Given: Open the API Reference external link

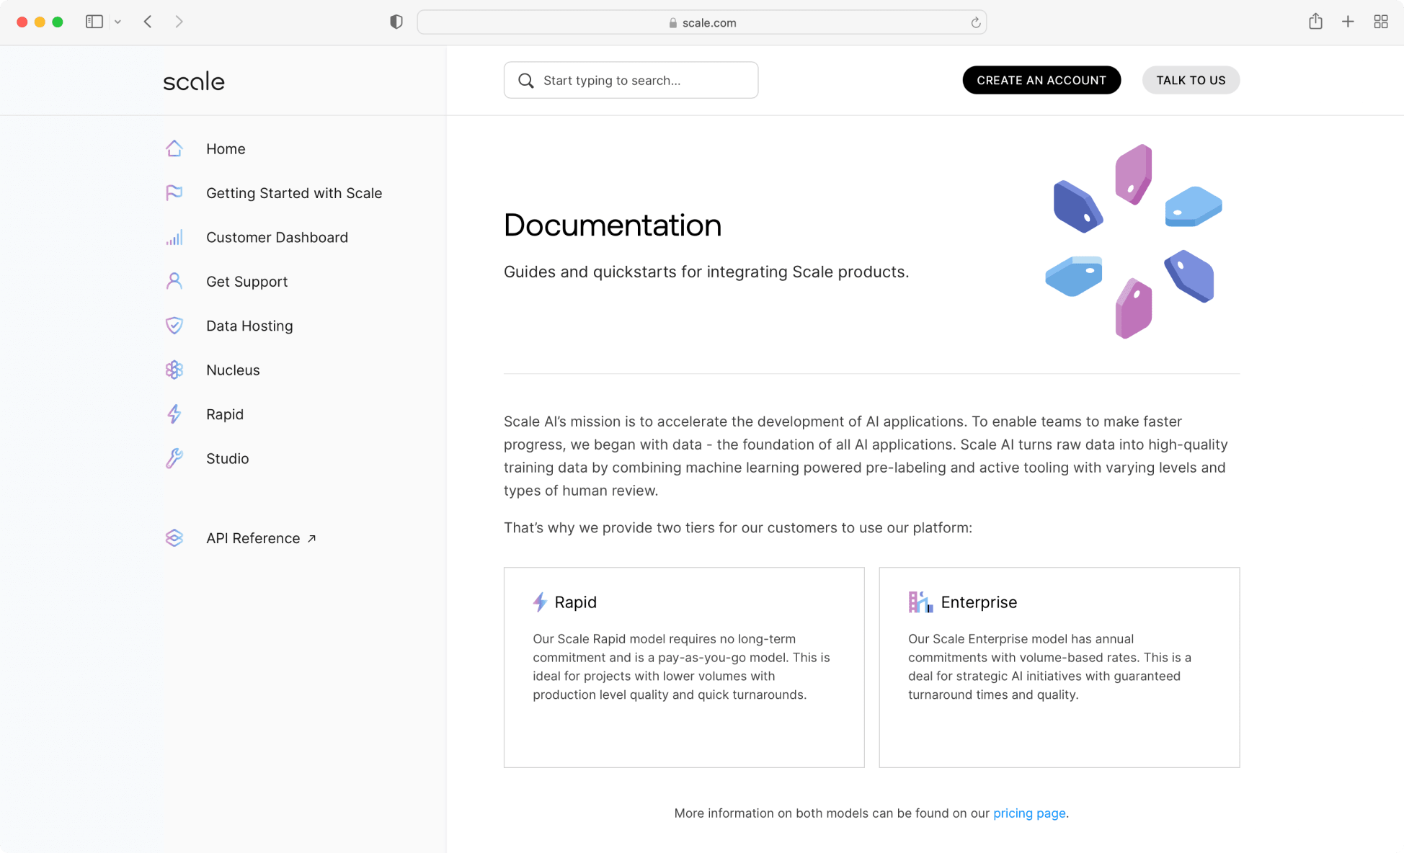Looking at the screenshot, I should pos(253,538).
